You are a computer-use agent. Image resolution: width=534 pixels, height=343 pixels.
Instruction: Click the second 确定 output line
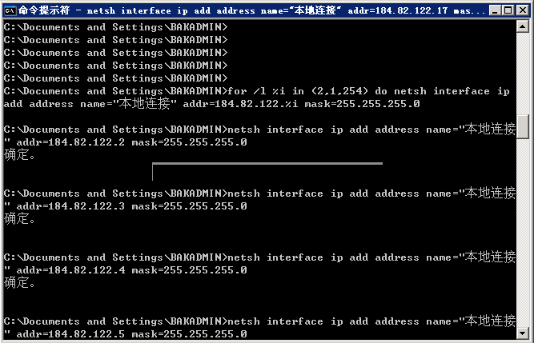19,219
